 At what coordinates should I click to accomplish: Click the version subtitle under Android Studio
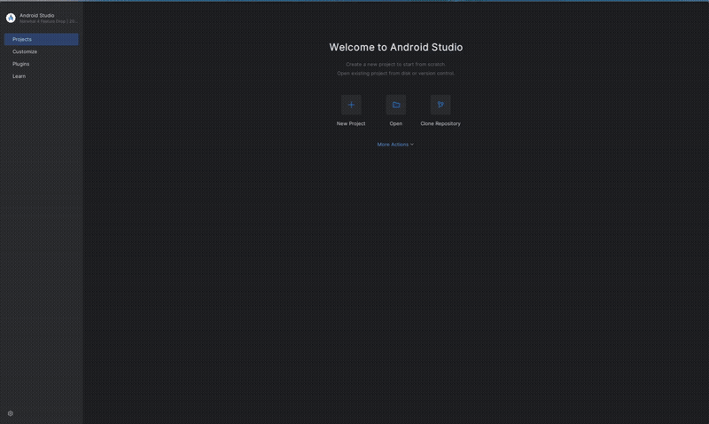[49, 21]
